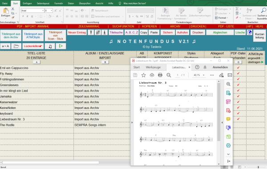Click the Format Painter brush icon

click(13, 17)
